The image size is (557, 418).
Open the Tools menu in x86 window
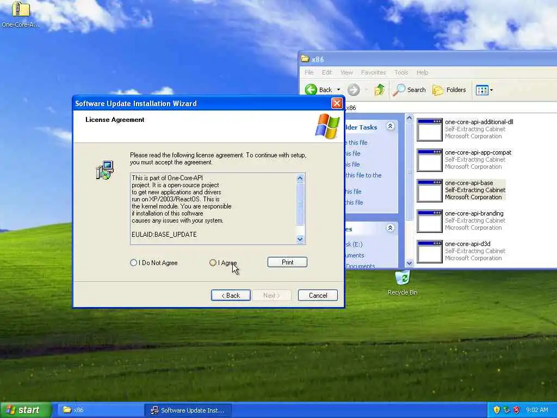(401, 72)
